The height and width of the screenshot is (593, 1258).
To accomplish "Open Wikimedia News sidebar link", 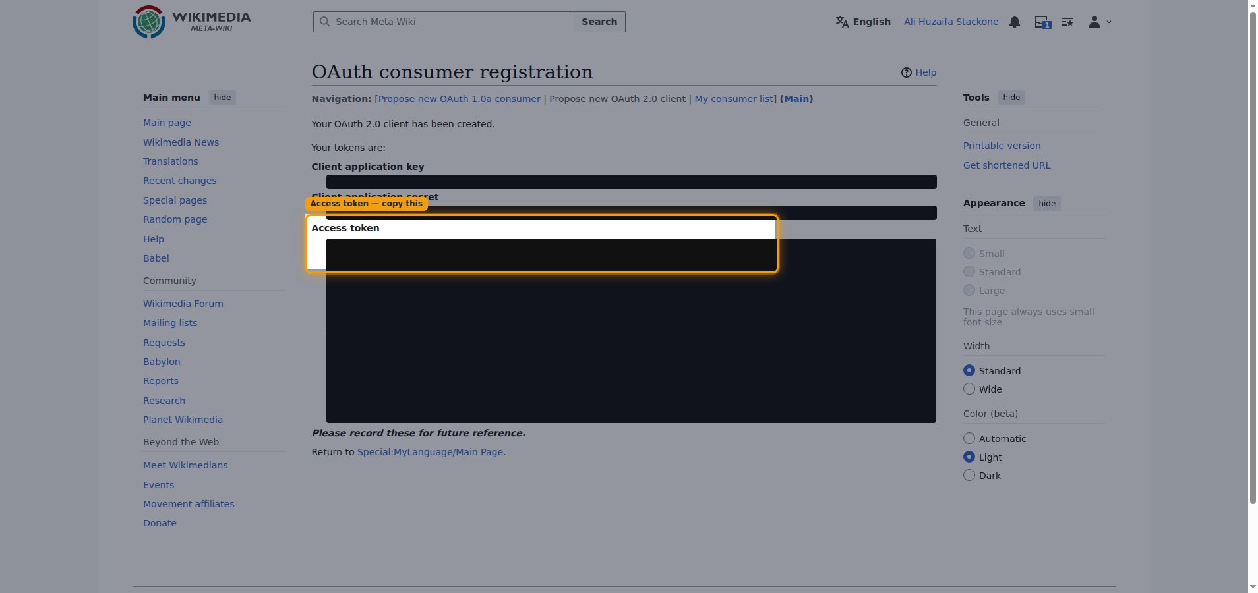I will pos(181,142).
